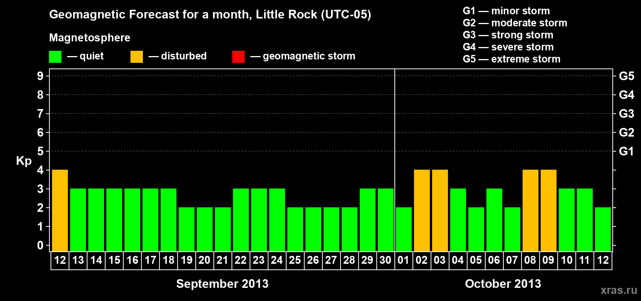Click the 'October 2013' month label
Viewport: 641px width, 301px height.
503,284
